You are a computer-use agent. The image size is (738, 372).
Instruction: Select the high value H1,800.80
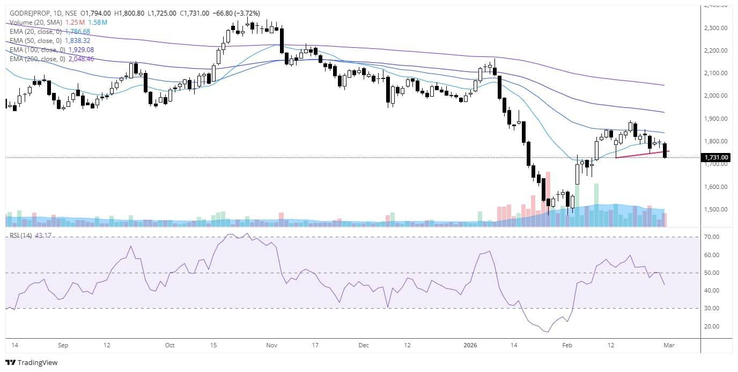pos(129,13)
